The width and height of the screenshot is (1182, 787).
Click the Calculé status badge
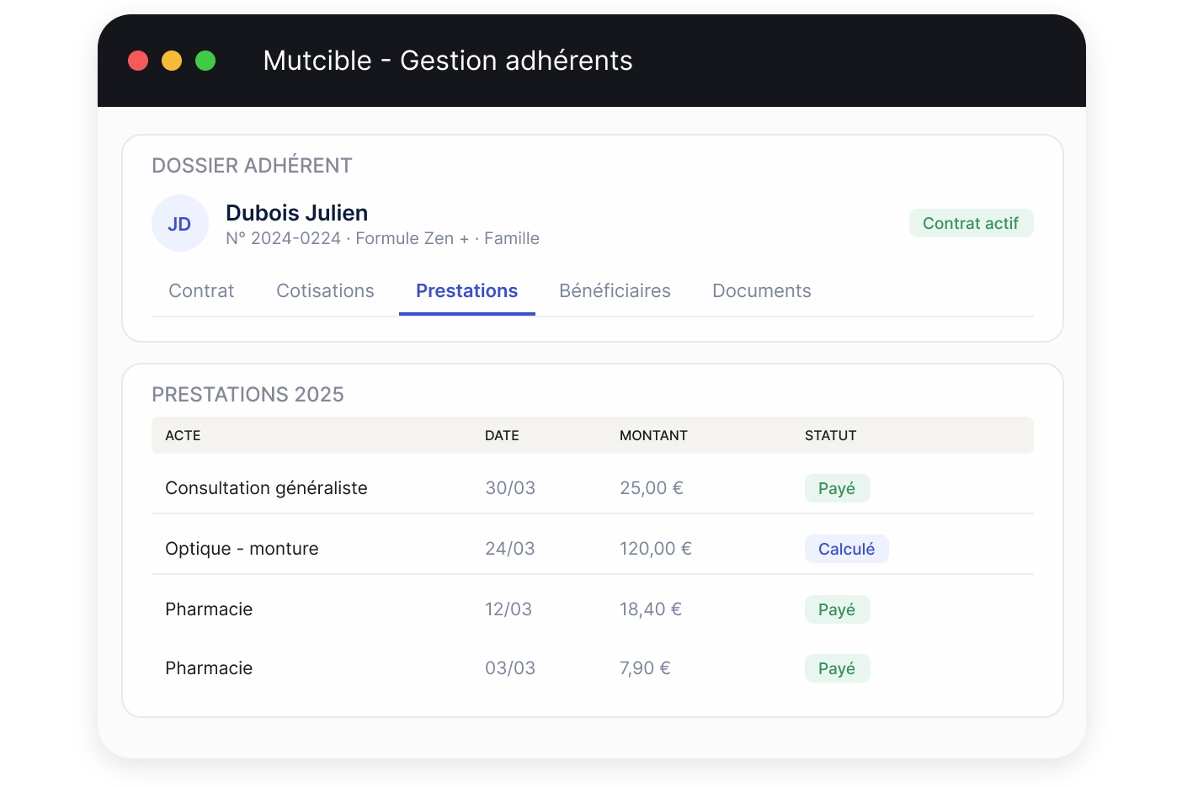coord(846,549)
